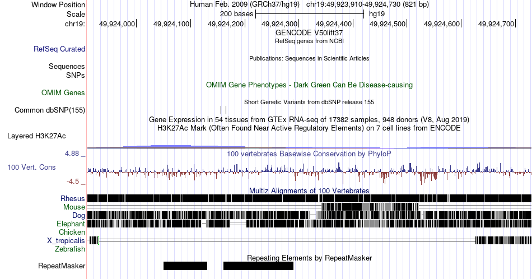532x279 pixels.
Task: Click the RefSeq genes from NCBI title
Action: [309, 41]
